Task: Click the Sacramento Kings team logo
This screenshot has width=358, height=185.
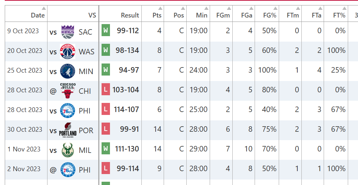Action: [x=68, y=32]
